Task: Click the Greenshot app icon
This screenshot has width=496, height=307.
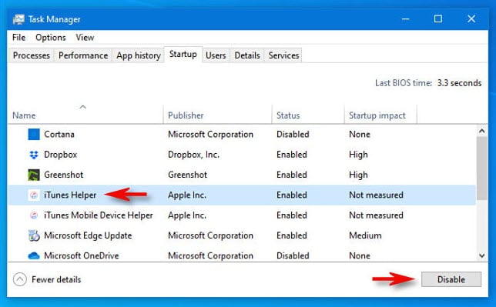Action: coord(34,175)
